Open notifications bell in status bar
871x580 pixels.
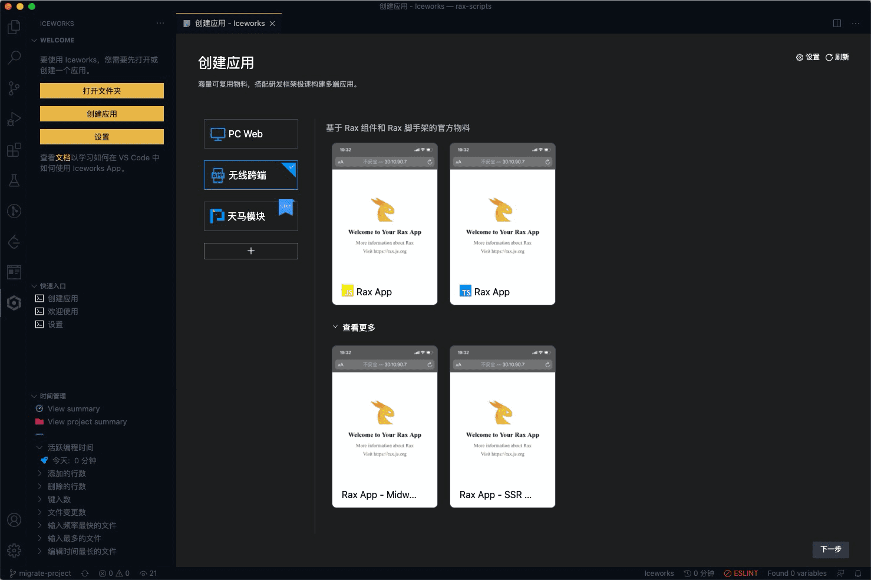pos(858,574)
